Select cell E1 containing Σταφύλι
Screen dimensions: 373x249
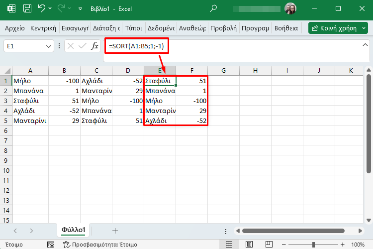[x=160, y=81]
